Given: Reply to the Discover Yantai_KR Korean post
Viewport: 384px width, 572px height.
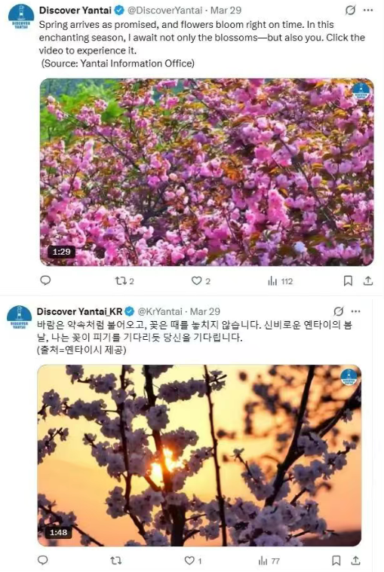Looking at the screenshot, I should point(43,560).
